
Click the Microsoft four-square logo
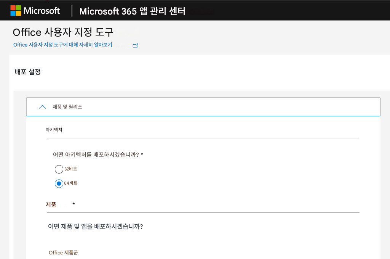coord(16,11)
